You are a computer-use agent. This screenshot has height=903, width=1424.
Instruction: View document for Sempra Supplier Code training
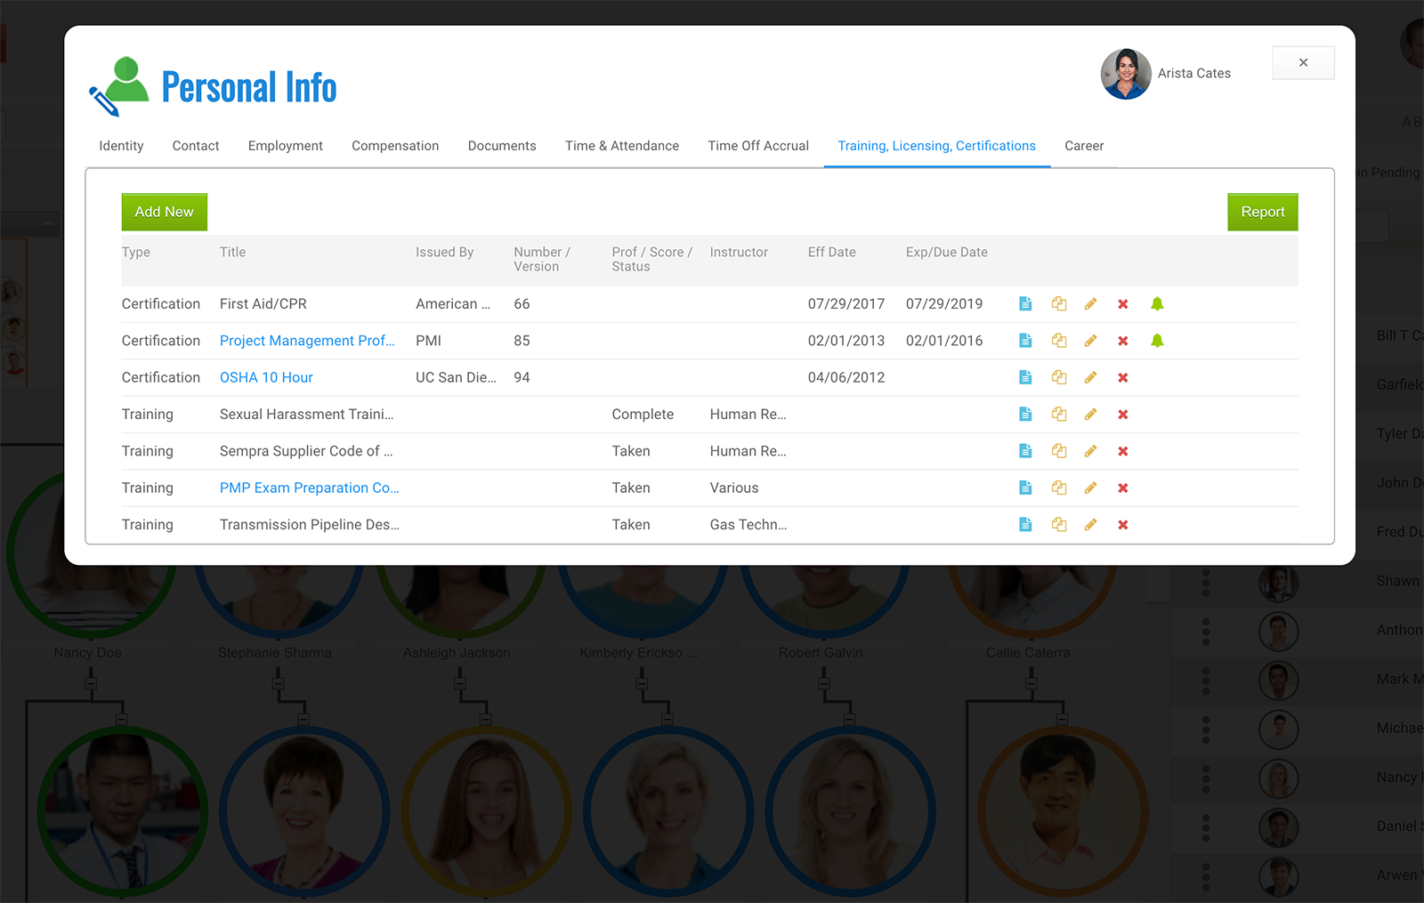(x=1025, y=451)
